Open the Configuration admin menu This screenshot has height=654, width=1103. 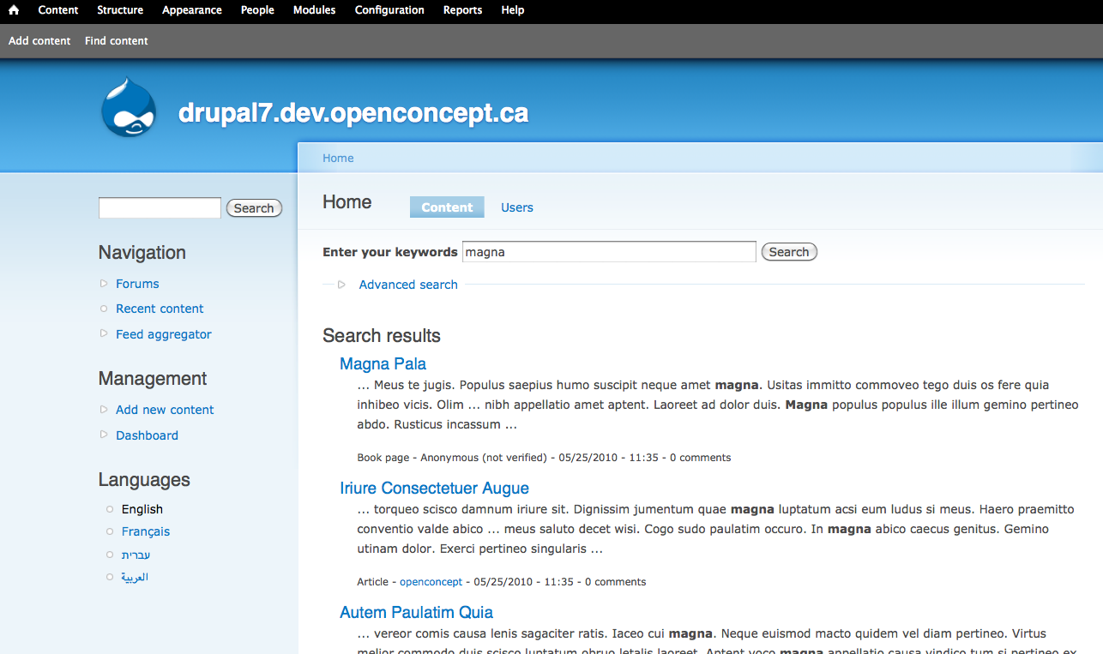pyautogui.click(x=389, y=10)
